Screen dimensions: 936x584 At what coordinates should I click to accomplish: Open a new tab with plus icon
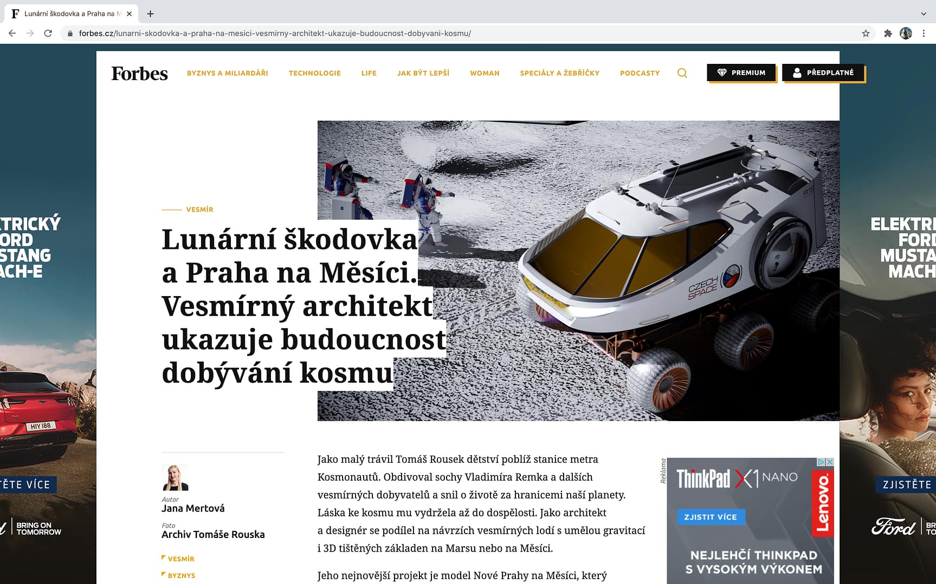coord(150,14)
